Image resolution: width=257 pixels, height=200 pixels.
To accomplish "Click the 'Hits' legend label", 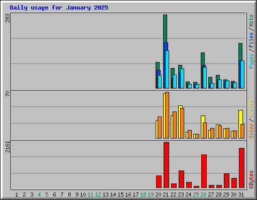I will (x=251, y=20).
